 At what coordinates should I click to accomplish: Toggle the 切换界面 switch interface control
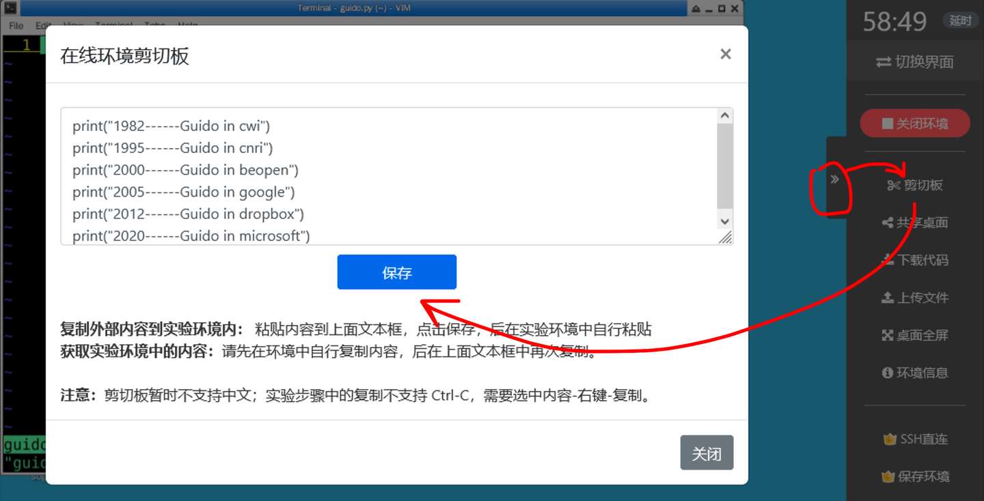tap(915, 62)
